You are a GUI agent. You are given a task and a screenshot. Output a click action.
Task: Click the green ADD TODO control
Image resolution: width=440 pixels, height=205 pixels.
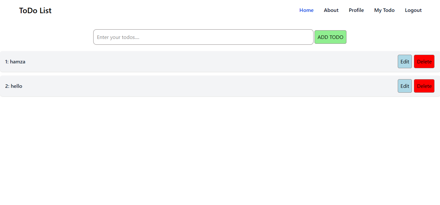[x=330, y=37]
